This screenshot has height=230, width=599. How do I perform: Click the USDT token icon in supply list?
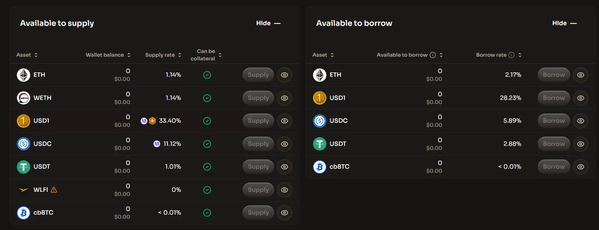tap(24, 167)
